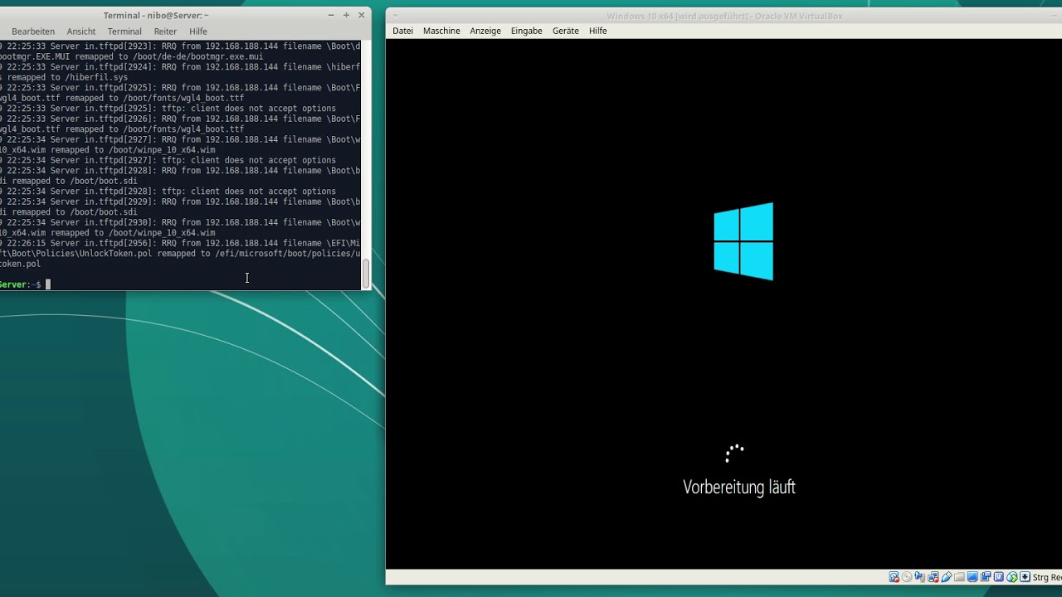
Task: Open the Hilfe menu in VirtualBox
Action: (598, 31)
